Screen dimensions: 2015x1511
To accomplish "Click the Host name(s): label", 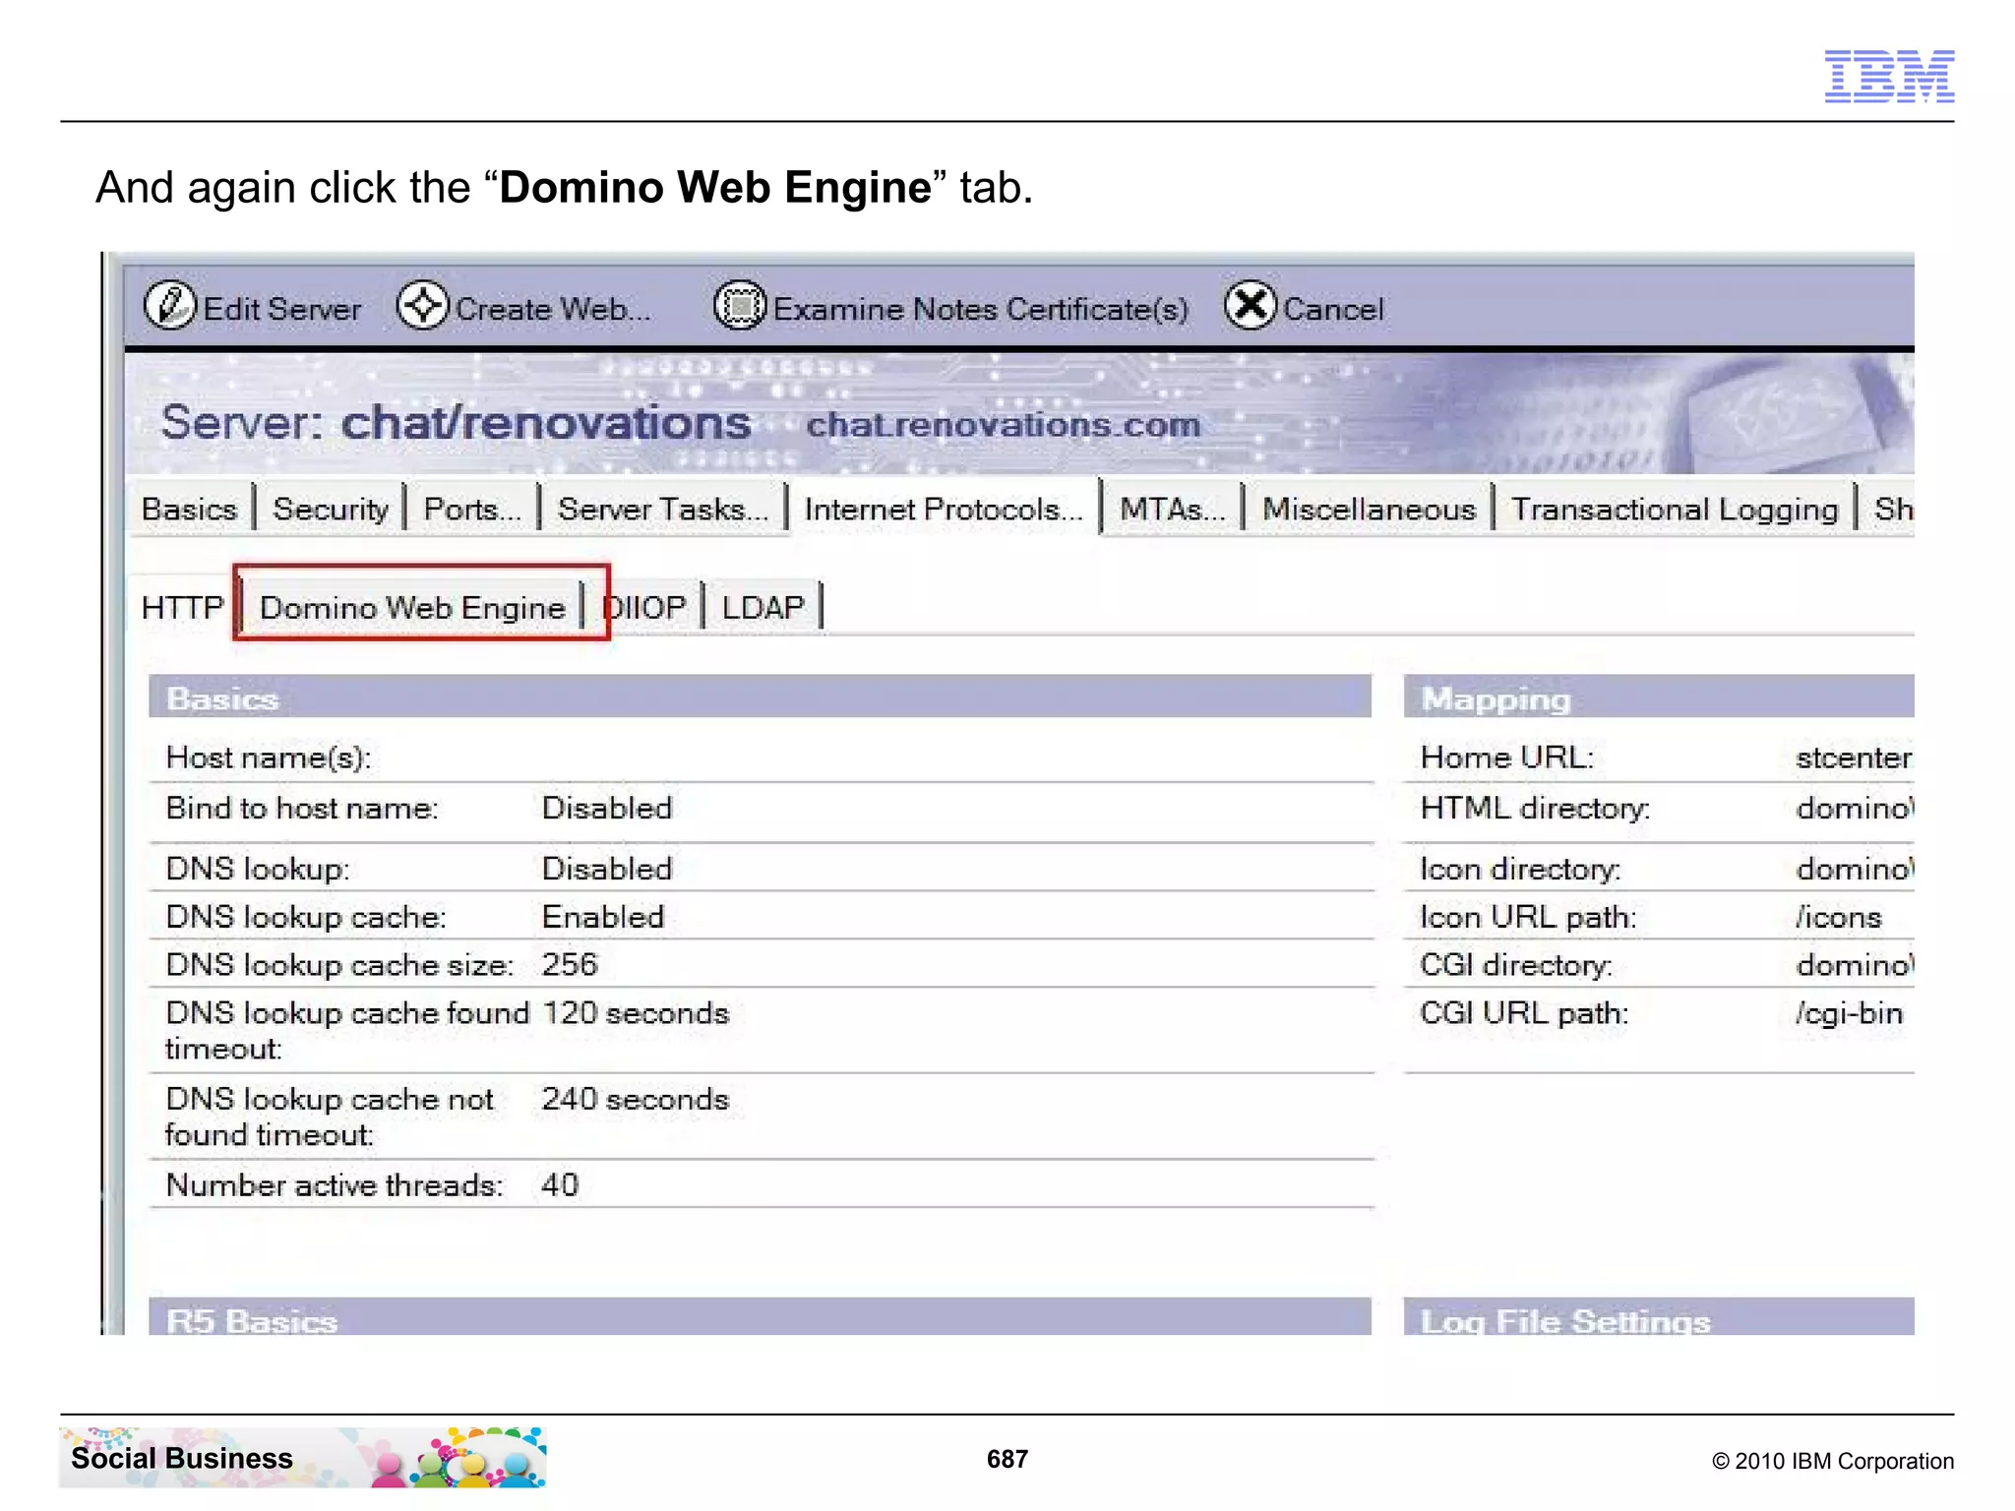I will pyautogui.click(x=269, y=757).
